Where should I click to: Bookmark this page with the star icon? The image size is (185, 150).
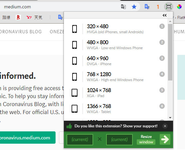coord(134,7)
